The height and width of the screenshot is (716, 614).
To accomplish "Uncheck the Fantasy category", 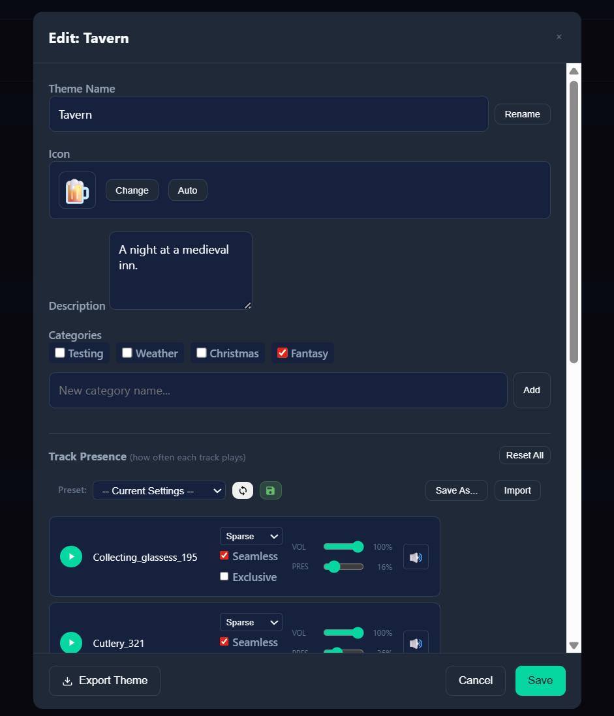I will (x=283, y=353).
